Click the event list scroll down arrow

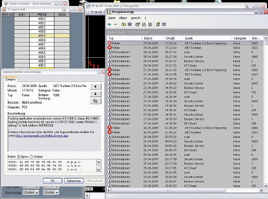tap(266, 185)
